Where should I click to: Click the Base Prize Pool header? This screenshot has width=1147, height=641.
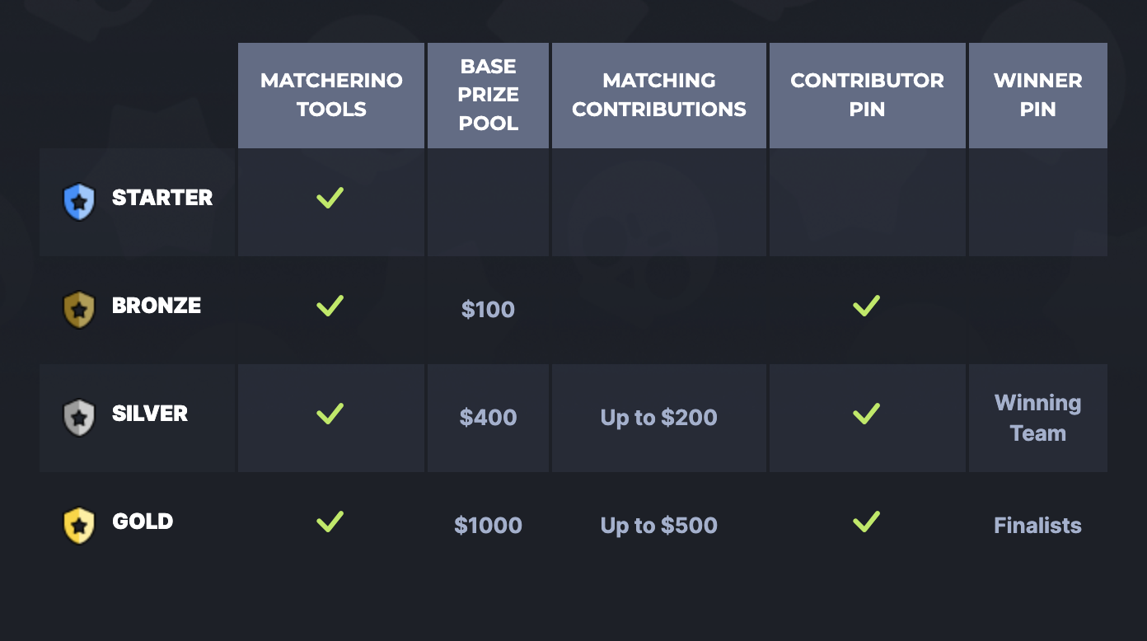tap(488, 95)
